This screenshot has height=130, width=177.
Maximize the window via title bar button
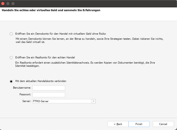click(13, 4)
